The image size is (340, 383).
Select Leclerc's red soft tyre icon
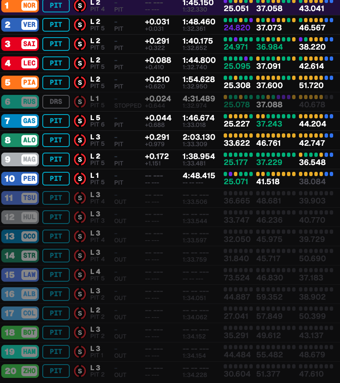80,63
